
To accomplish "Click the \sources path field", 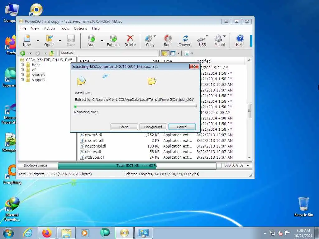I will coord(109,53).
